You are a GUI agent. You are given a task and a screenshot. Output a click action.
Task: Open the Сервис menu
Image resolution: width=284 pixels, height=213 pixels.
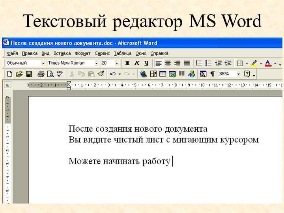[102, 53]
